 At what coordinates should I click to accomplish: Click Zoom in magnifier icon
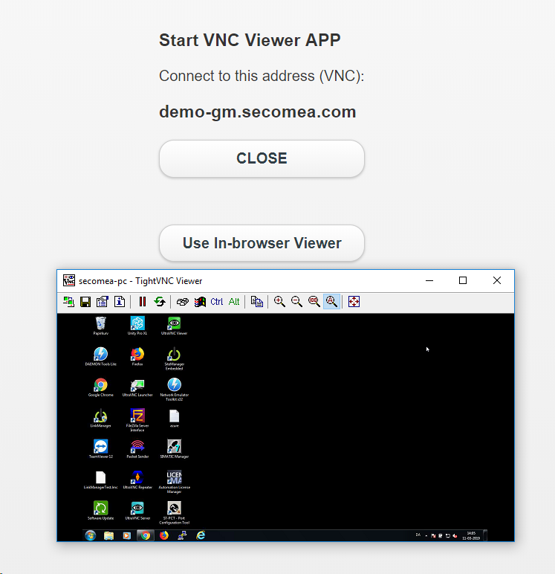pos(279,302)
